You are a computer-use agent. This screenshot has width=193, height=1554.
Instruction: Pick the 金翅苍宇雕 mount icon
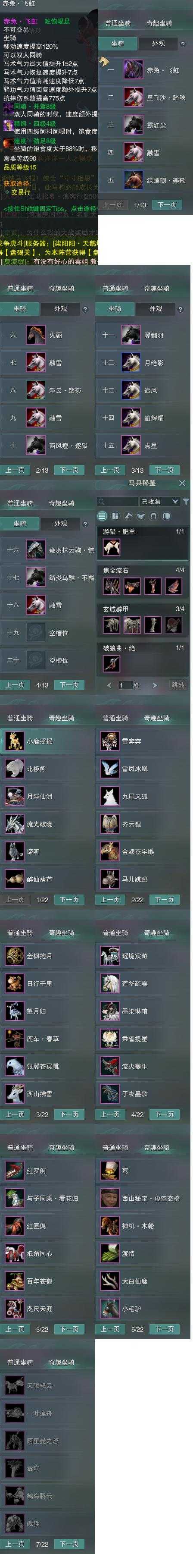(110, 851)
